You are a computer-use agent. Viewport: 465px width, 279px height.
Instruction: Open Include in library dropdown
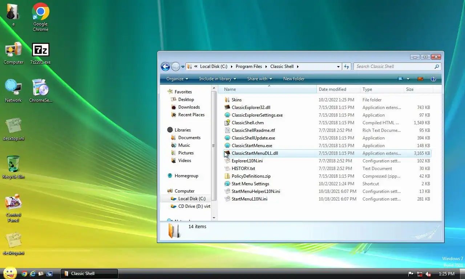tap(218, 79)
